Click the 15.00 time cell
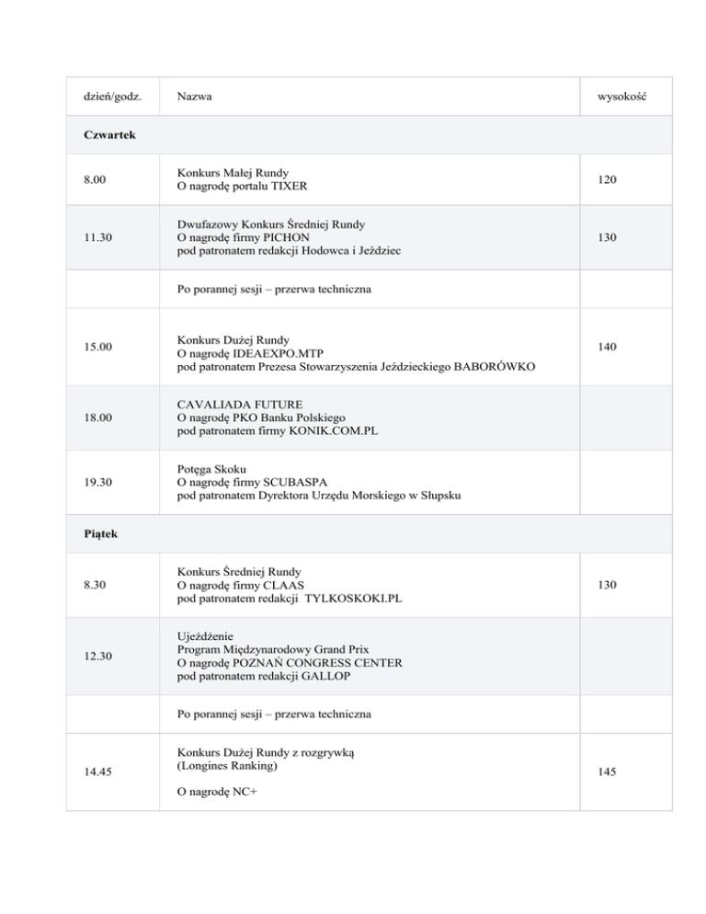 (x=98, y=346)
